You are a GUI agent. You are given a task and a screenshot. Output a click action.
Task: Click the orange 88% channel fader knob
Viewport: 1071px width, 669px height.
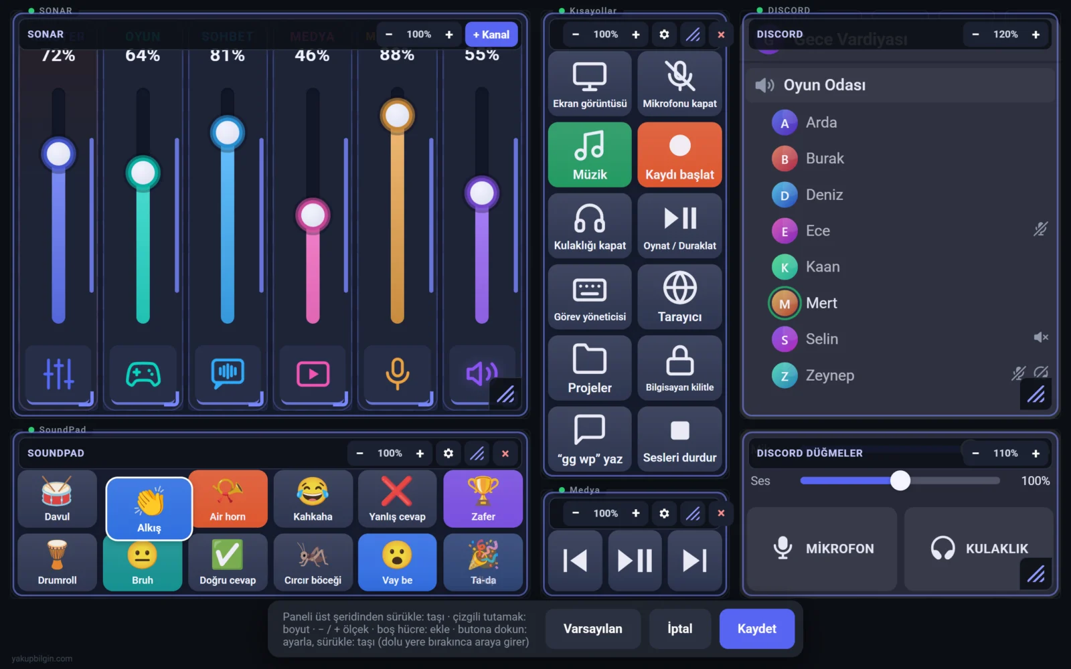point(398,116)
